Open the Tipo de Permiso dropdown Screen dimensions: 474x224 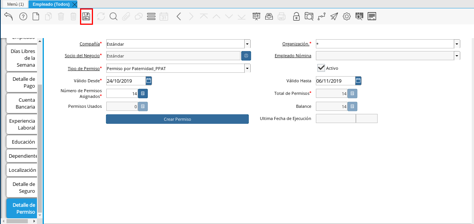click(x=247, y=68)
